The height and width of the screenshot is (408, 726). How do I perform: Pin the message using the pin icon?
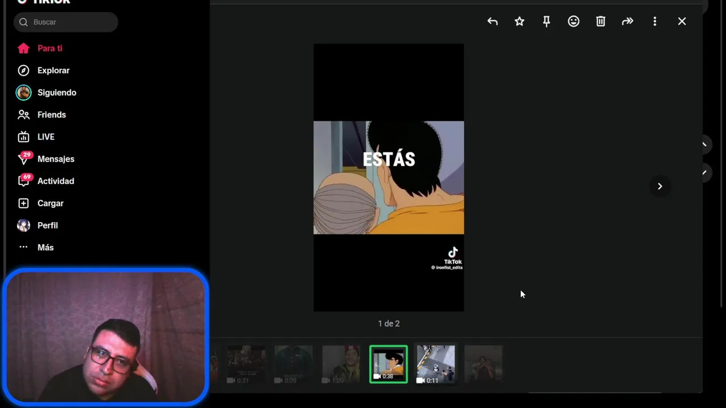(547, 22)
